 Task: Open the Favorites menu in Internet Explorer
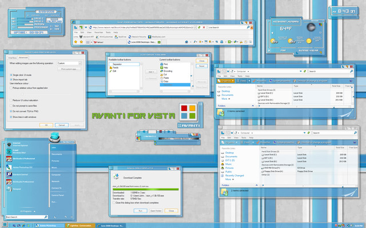[x=98, y=32]
